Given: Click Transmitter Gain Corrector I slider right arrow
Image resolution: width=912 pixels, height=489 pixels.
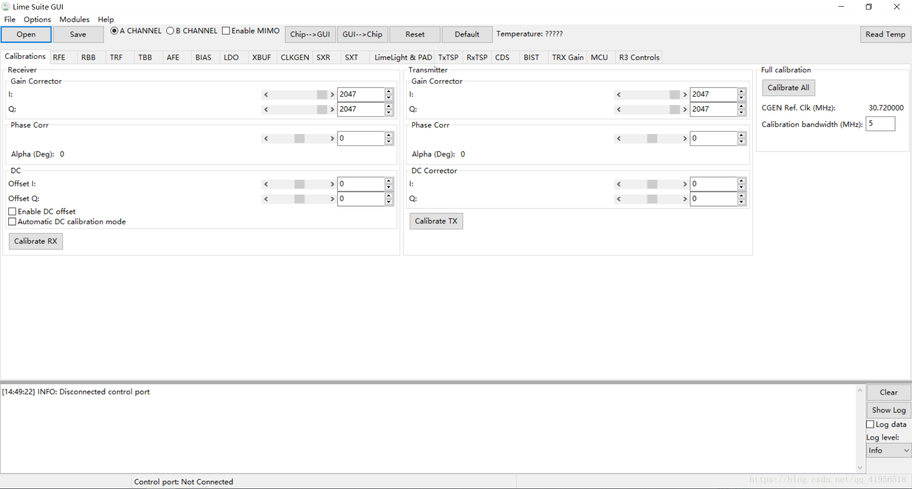Looking at the screenshot, I should [x=684, y=94].
